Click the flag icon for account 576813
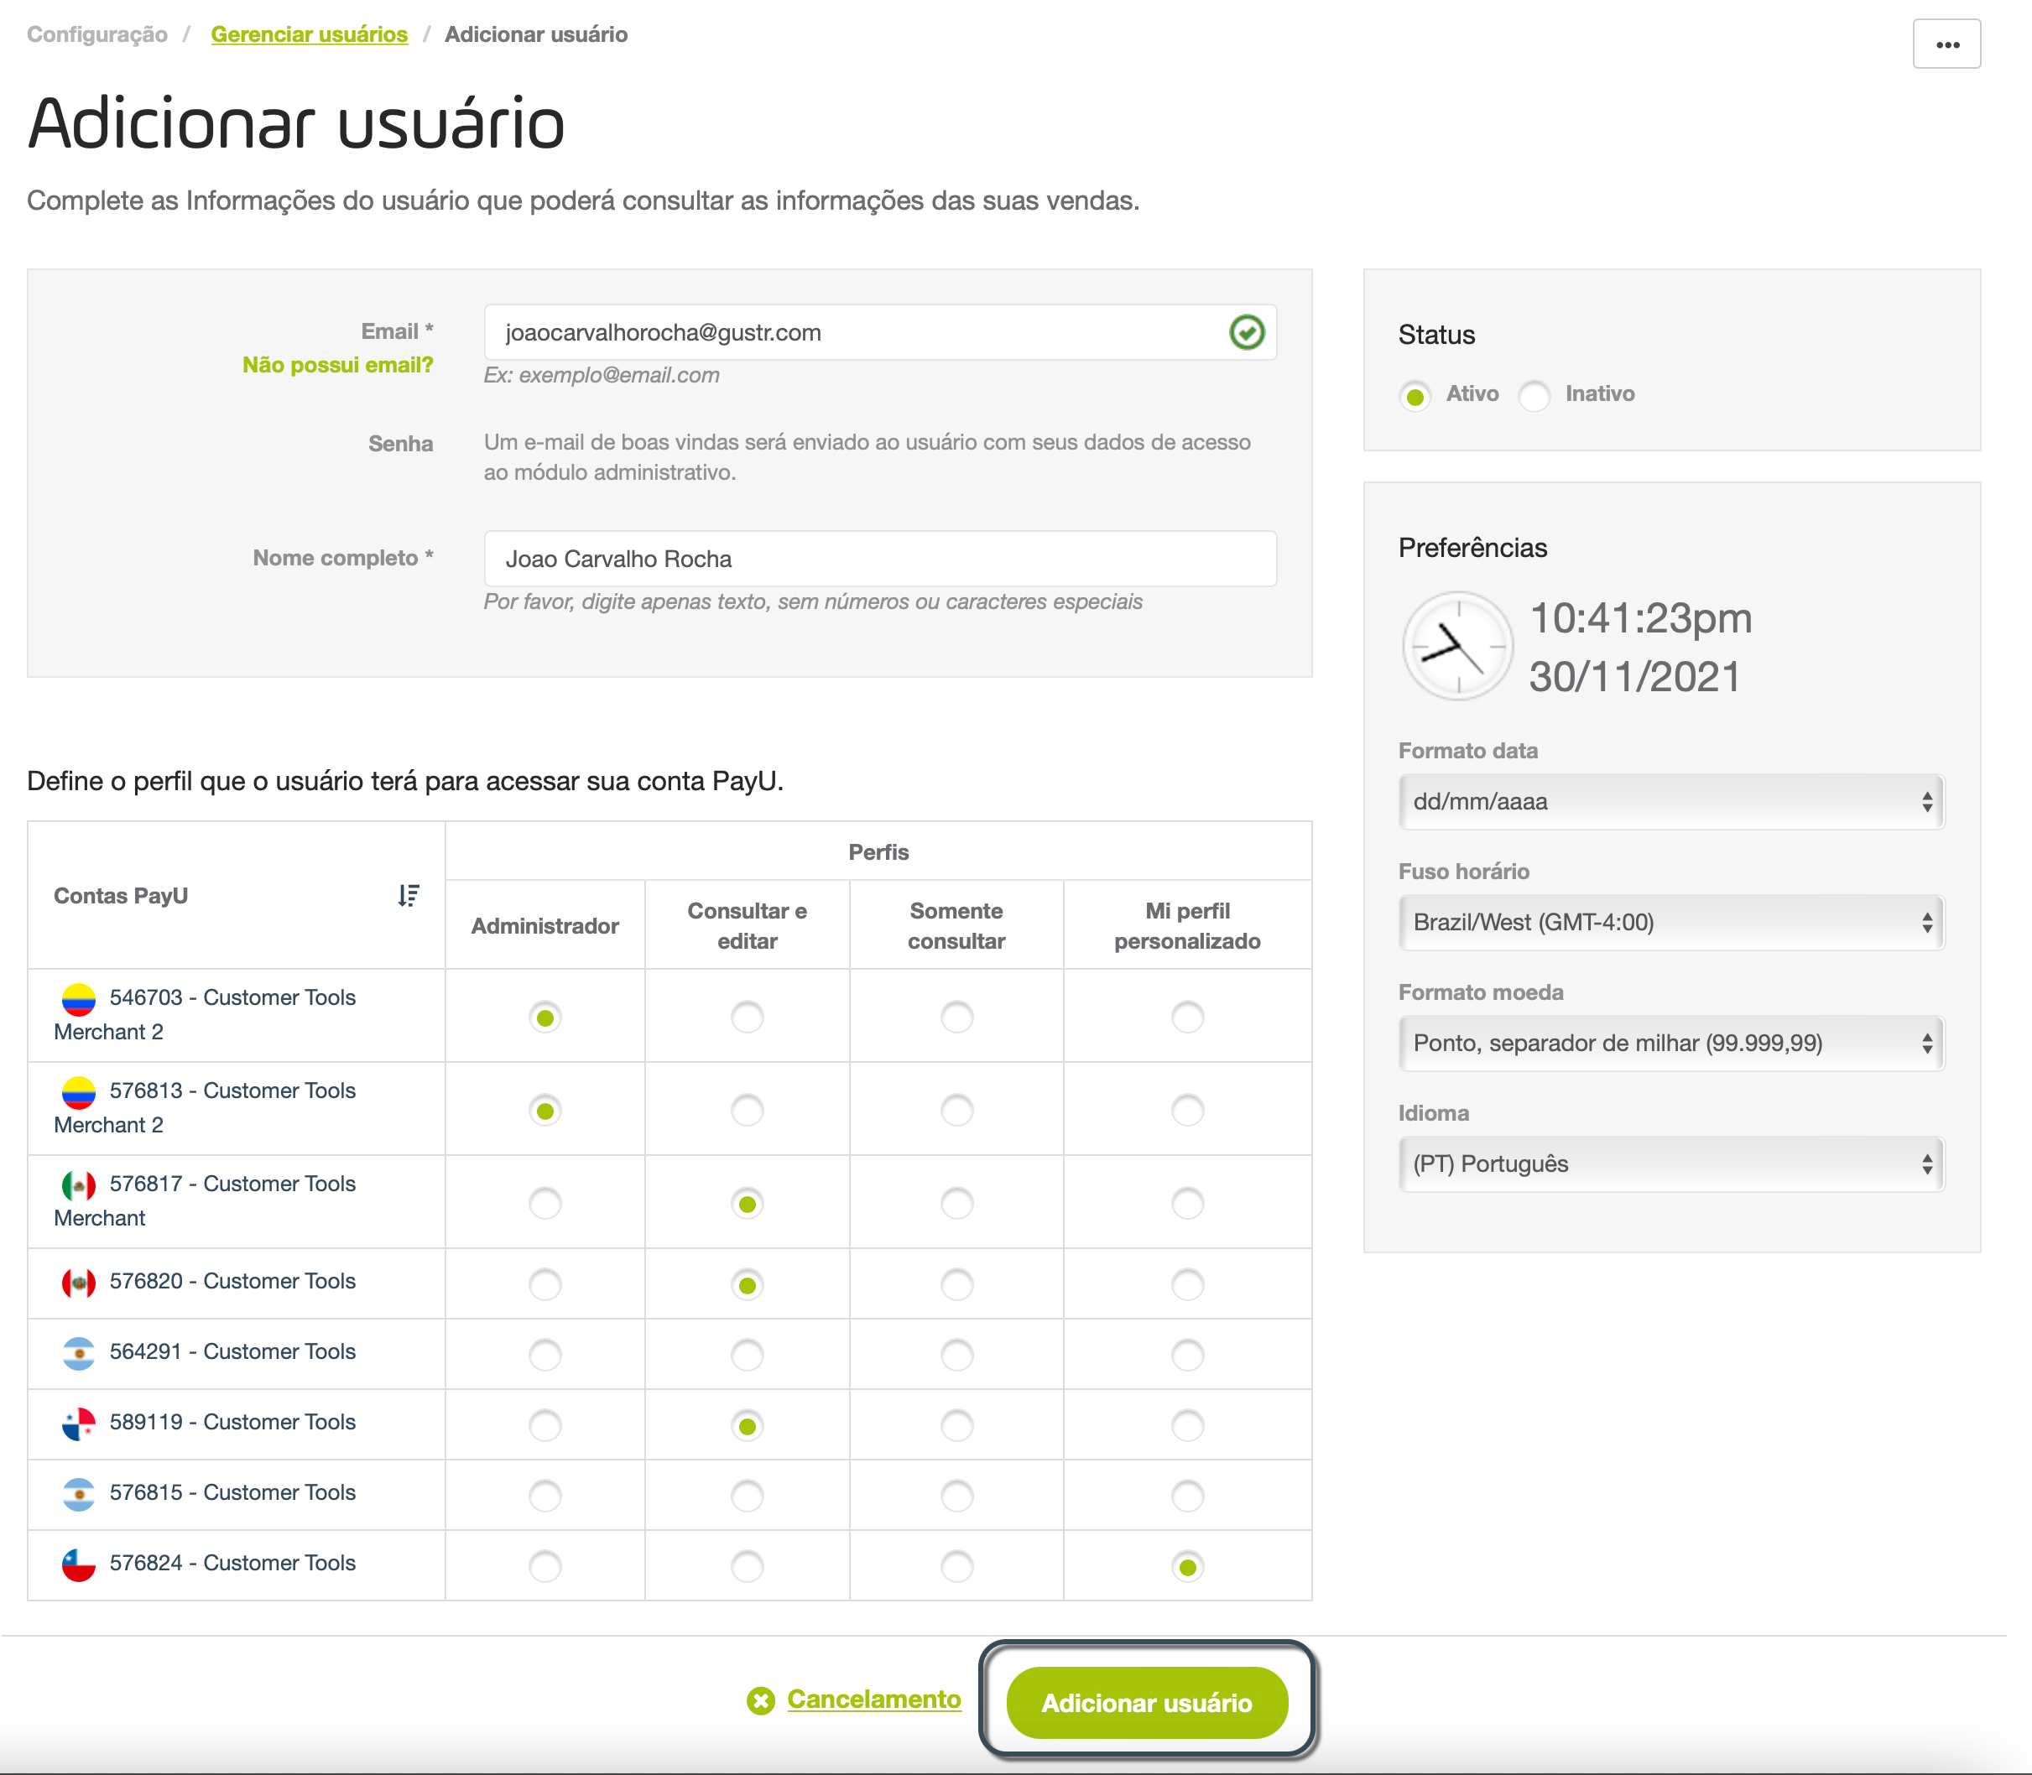This screenshot has height=1775, width=2032. pyautogui.click(x=78, y=1091)
